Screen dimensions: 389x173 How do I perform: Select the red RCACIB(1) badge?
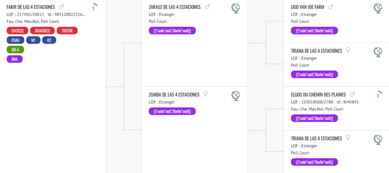[42, 31]
